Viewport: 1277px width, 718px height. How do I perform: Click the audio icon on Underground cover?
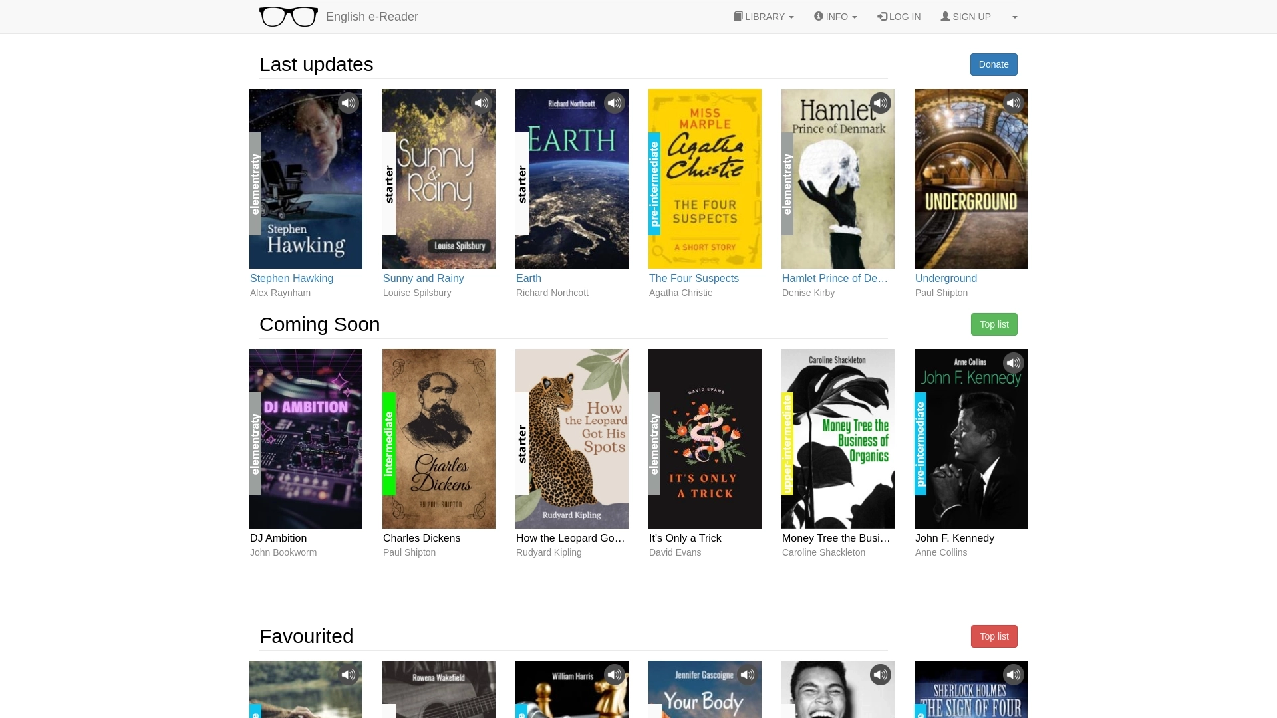[x=1014, y=103]
